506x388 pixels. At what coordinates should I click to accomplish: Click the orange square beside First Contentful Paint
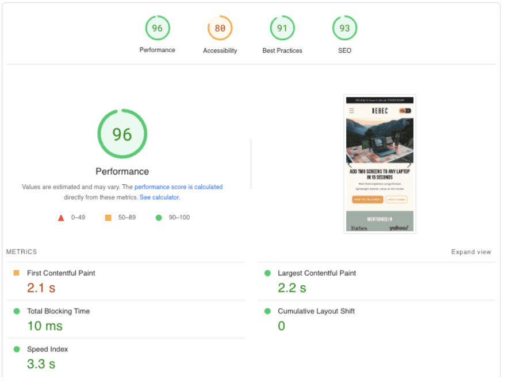click(16, 273)
